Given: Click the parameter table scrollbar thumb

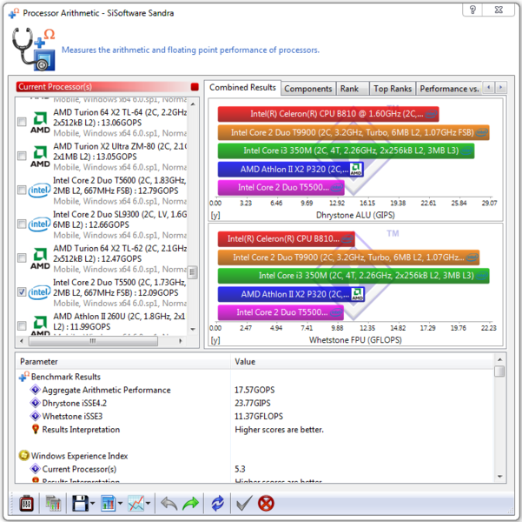Looking at the screenshot, I should [x=499, y=371].
